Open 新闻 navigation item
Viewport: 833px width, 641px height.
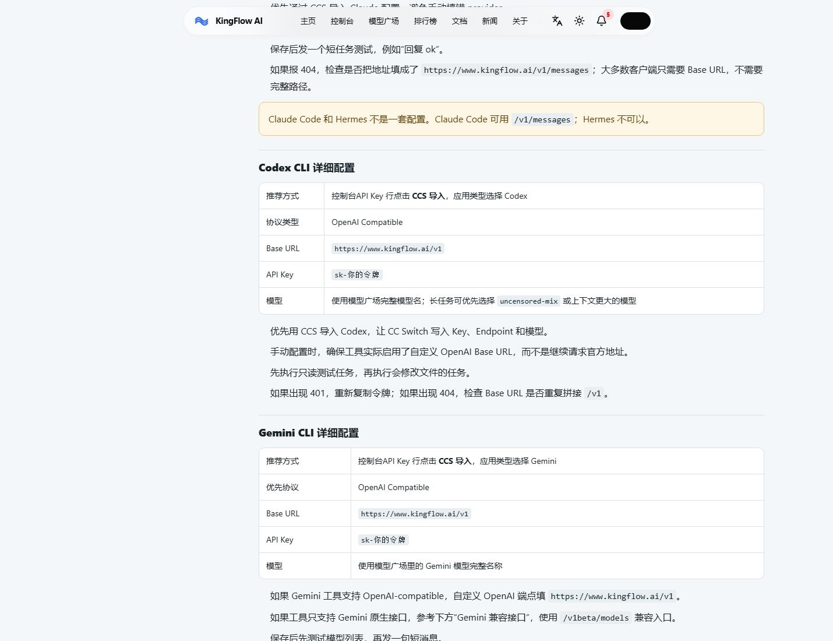(490, 21)
